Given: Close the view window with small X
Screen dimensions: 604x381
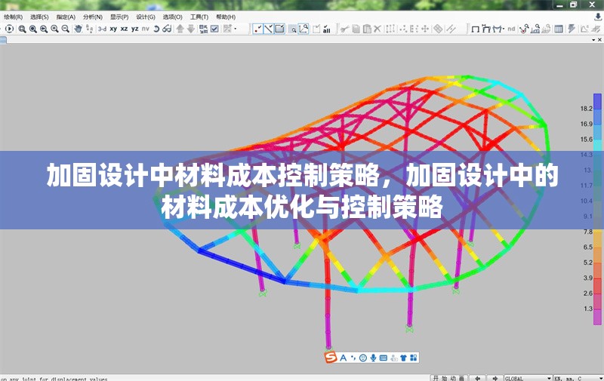Looking at the screenshot, I should pyautogui.click(x=599, y=40).
